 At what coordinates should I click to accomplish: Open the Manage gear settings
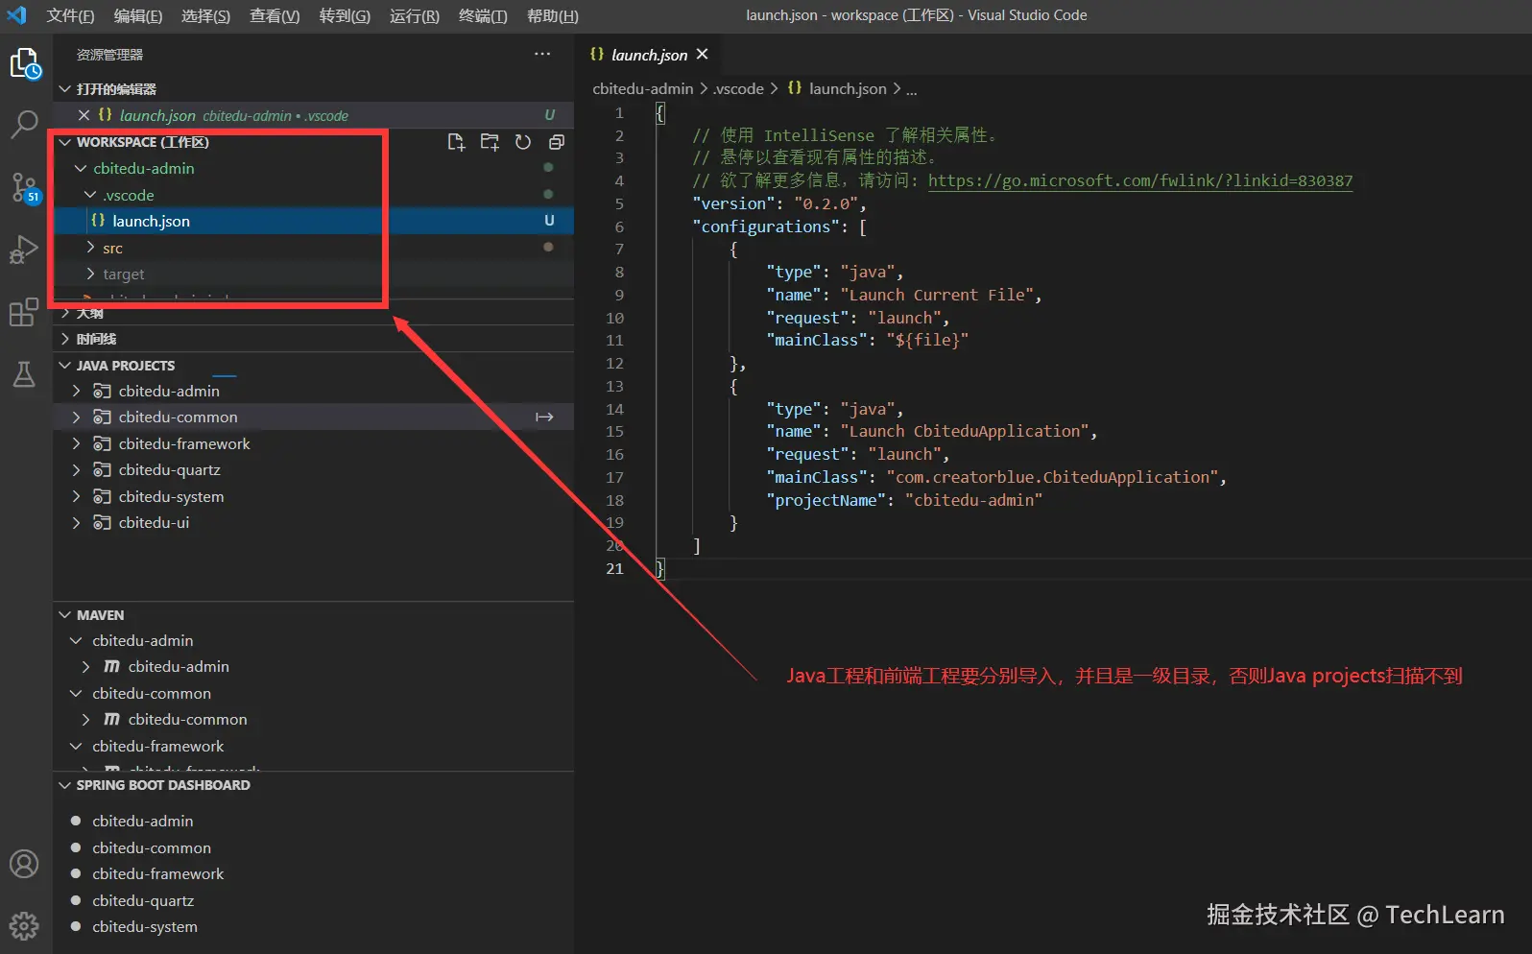[24, 925]
